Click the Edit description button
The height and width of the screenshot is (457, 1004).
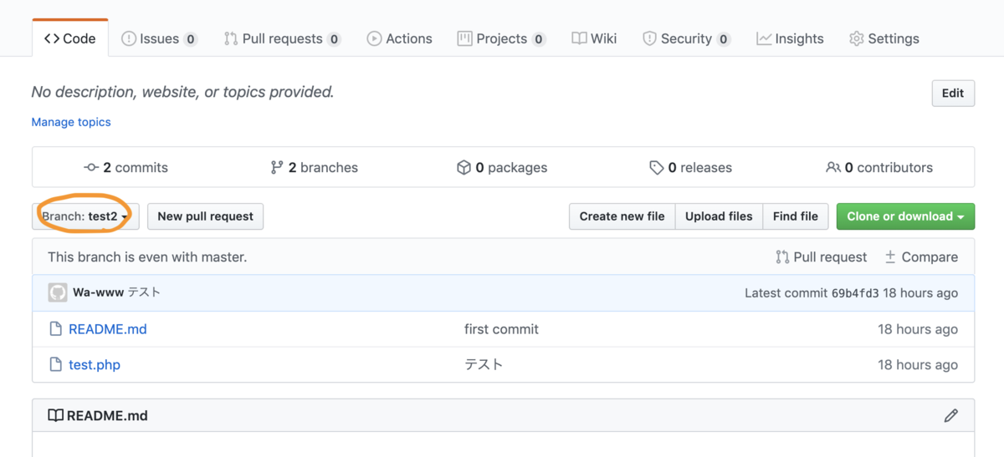point(953,93)
